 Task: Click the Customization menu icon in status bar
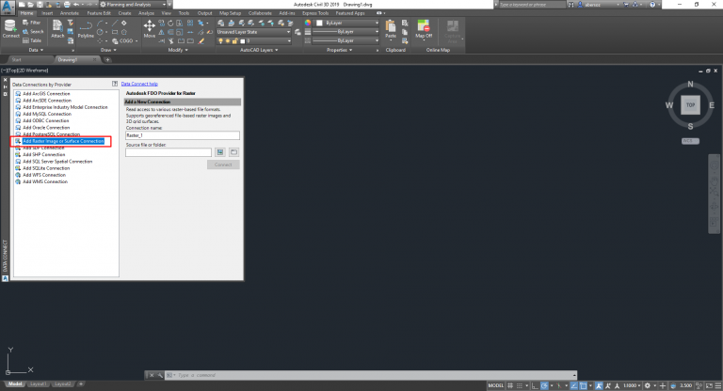click(x=718, y=385)
